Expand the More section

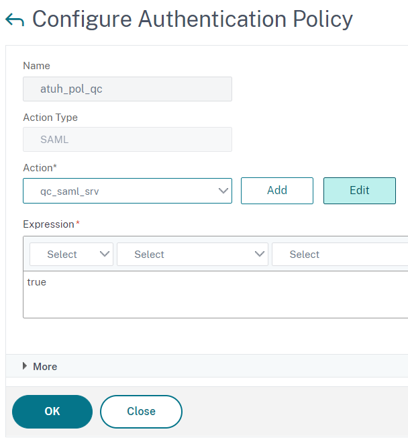click(x=40, y=367)
